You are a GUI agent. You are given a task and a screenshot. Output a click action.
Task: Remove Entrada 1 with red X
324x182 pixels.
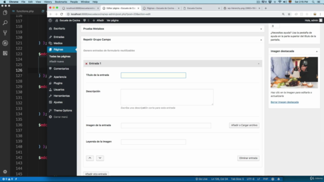[87, 64]
